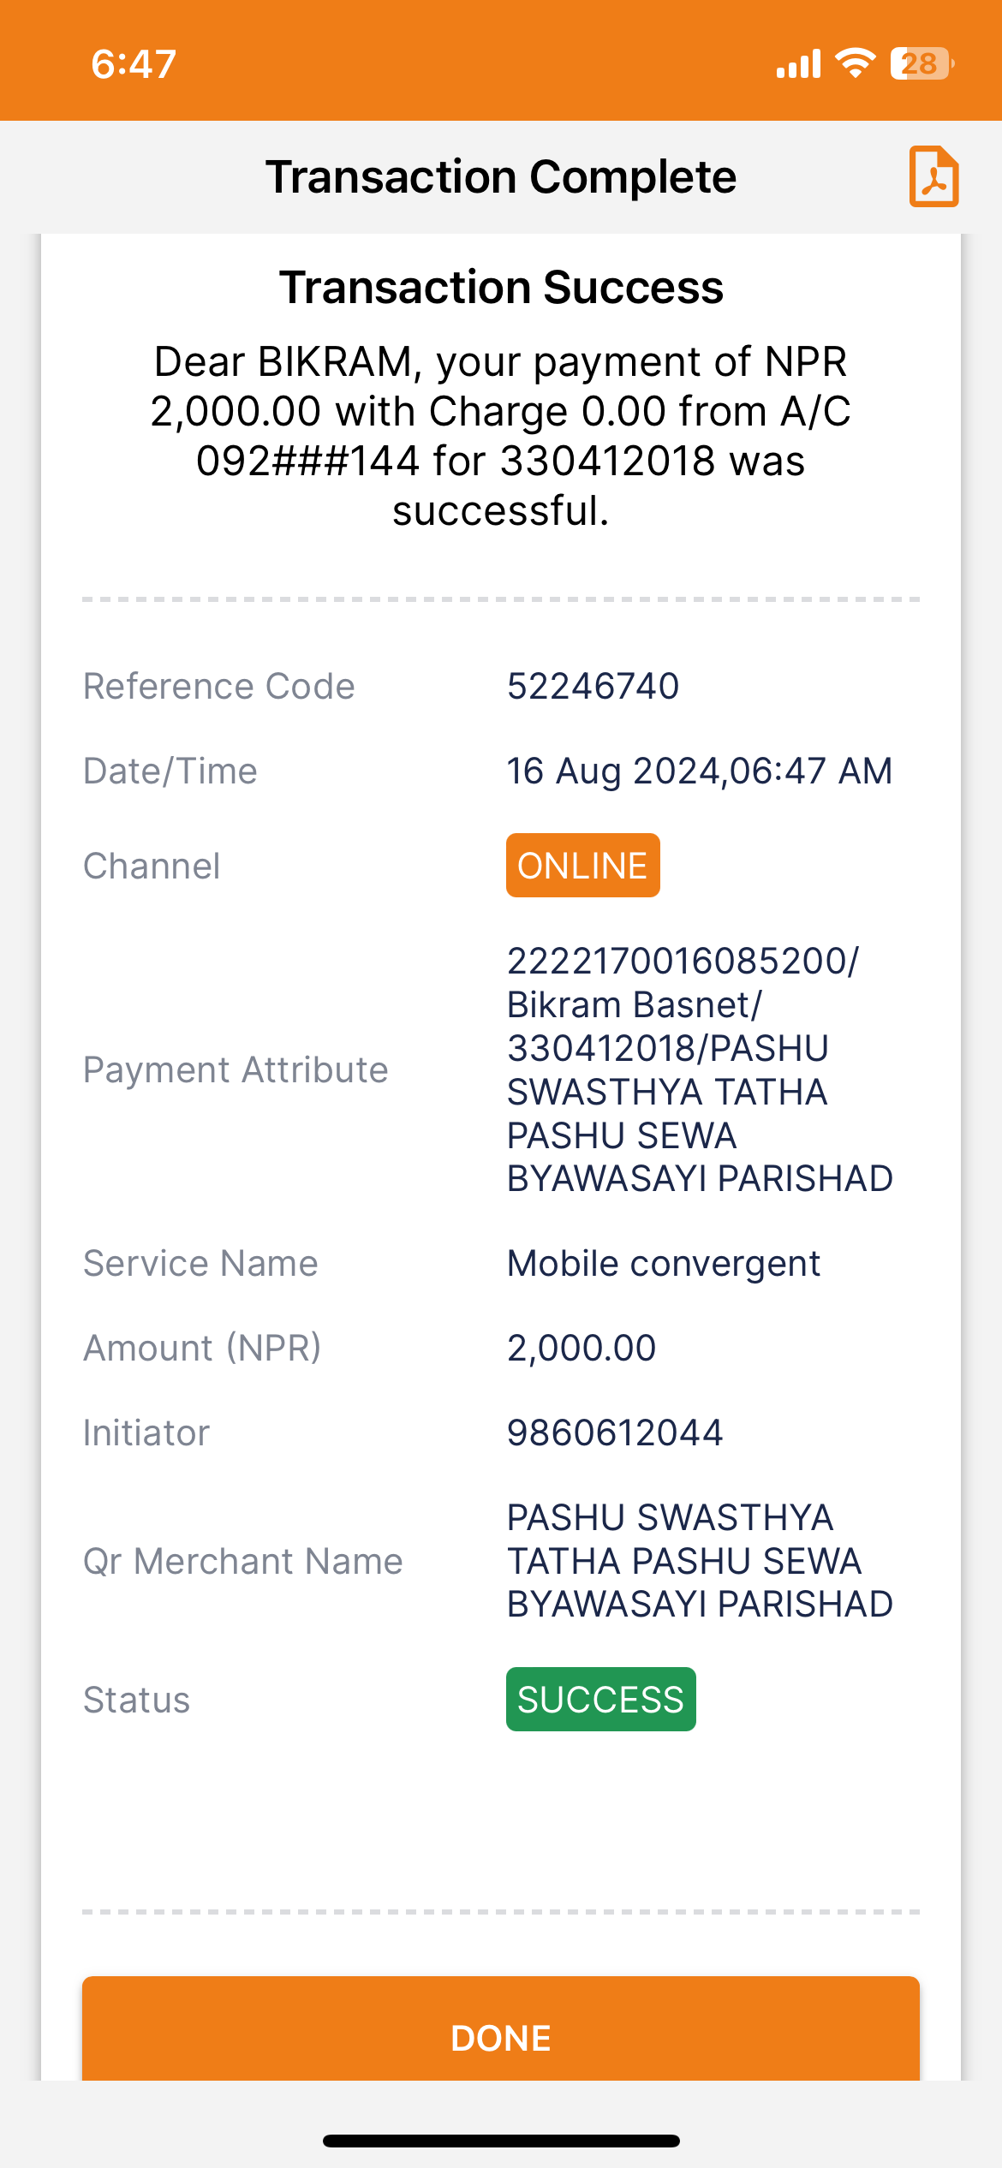The width and height of the screenshot is (1002, 2168).
Task: Tap the Reference Code label
Action: [x=218, y=686]
